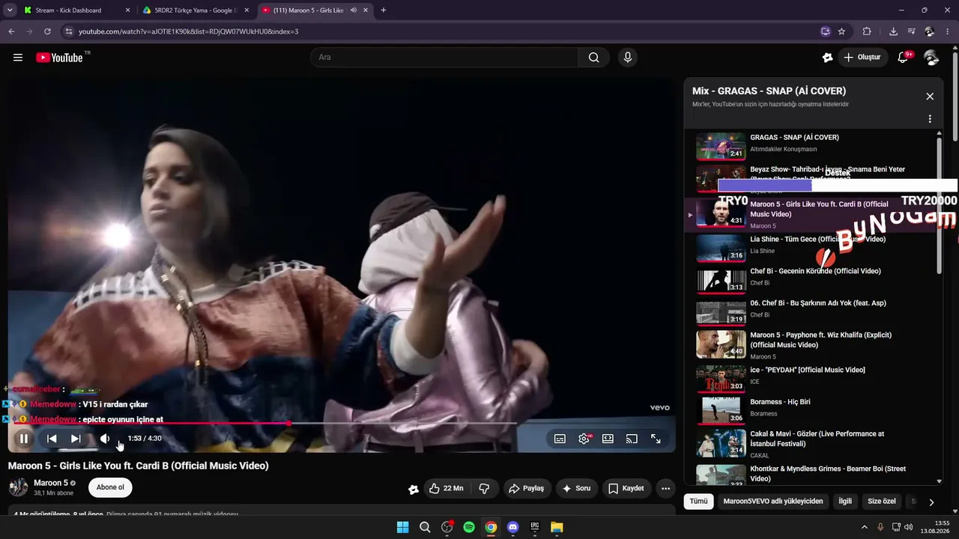Play Chef Bi - Gecenin Köründe video
Viewport: 959px width, 539px height.
pyautogui.click(x=813, y=280)
